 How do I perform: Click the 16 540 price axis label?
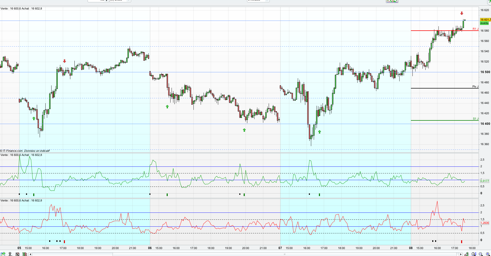(485, 51)
